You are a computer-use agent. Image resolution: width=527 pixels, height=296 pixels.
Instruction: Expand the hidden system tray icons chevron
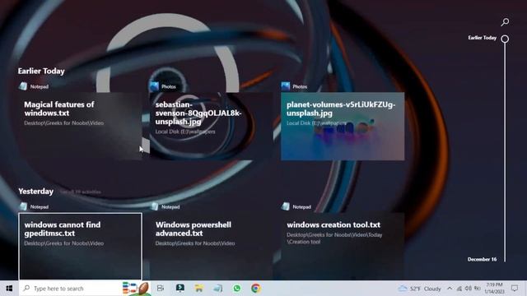(x=450, y=289)
